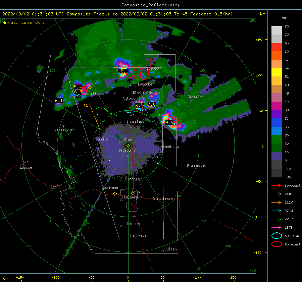Click the Airdrie city label
Screen dimensions: 302x282
click(x=132, y=179)
